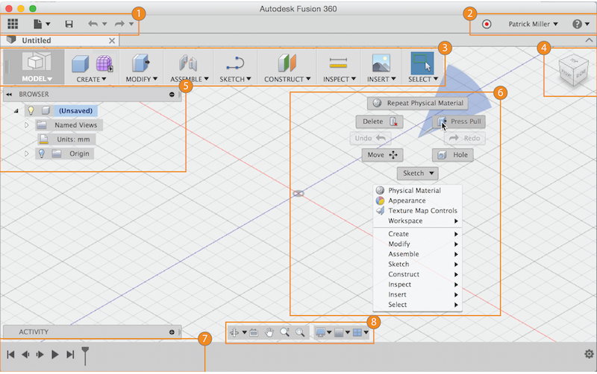Open the Sketch dropdown in marking menu
The width and height of the screenshot is (597, 374).
tap(418, 173)
